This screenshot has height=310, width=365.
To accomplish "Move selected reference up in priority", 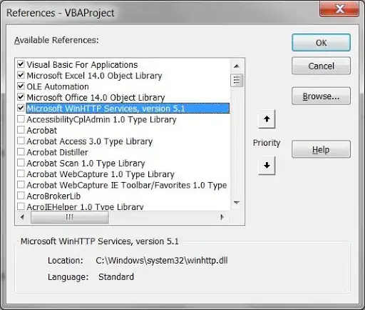I will (267, 119).
